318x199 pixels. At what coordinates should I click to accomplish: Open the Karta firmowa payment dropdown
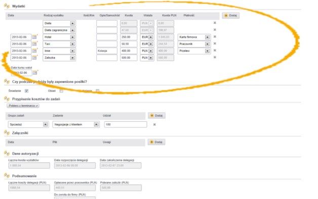207,37
